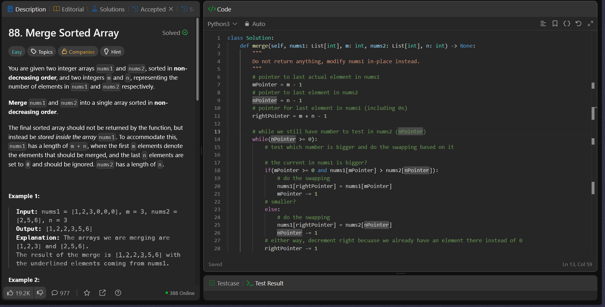Click the 'nPointer = n - 1' line
The height and width of the screenshot is (307, 605).
click(277, 100)
